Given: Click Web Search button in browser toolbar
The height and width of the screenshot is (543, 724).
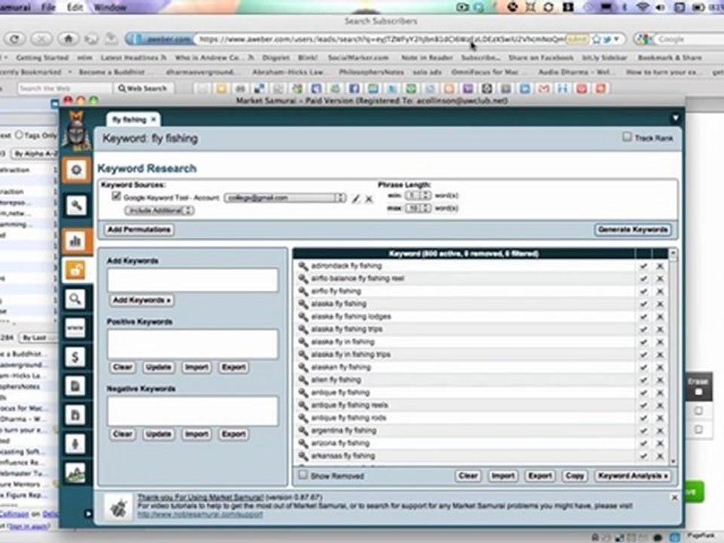Looking at the screenshot, I should click(x=143, y=88).
